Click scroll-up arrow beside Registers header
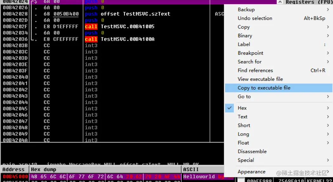Image resolution: width=333 pixels, height=182 pixels. point(280,2)
